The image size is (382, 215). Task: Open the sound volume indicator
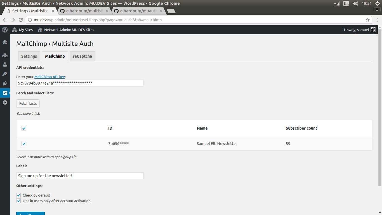(355, 3)
